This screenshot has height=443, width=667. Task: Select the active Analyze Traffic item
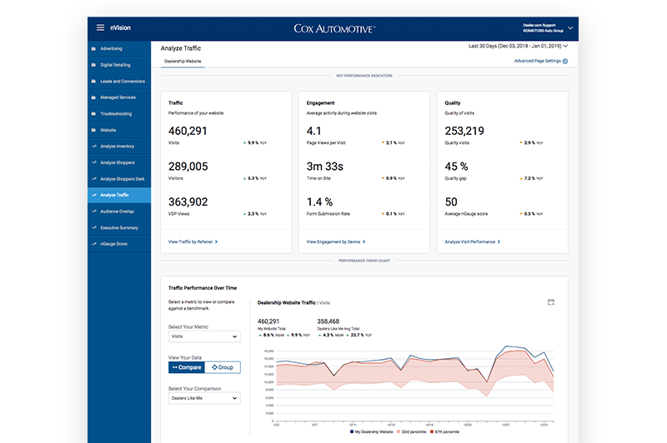tap(119, 195)
